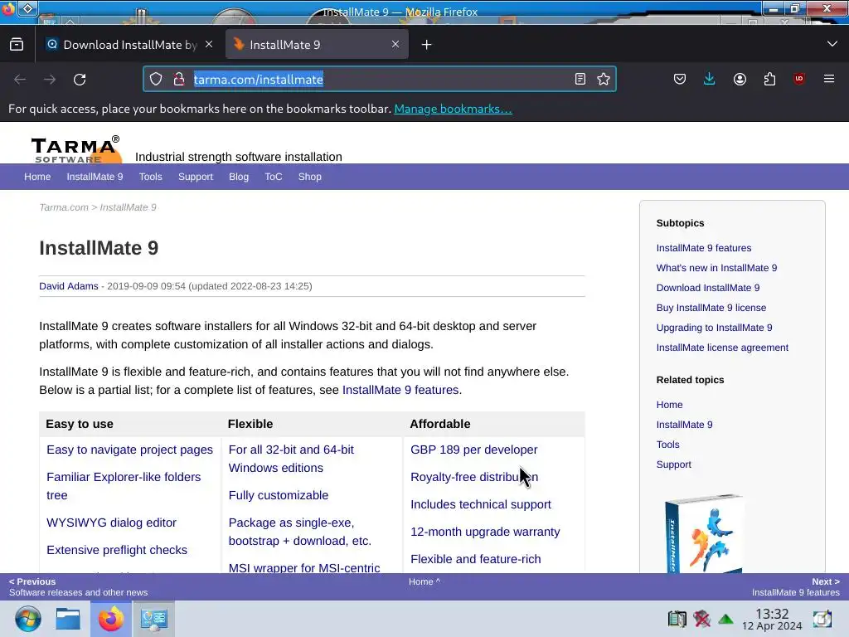Open ToC in the site navigation bar

pos(274,177)
